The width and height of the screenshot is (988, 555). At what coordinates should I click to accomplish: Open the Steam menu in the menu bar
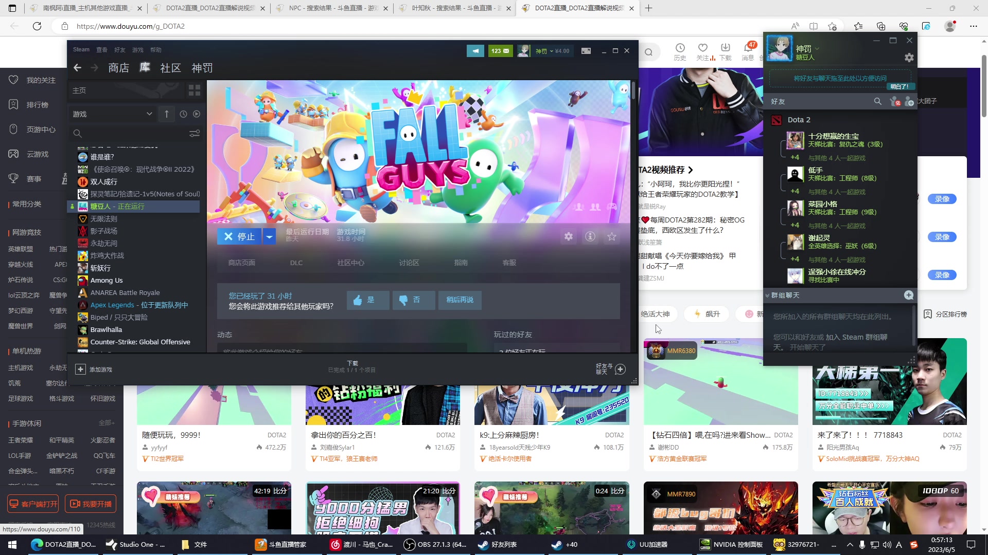coord(81,49)
